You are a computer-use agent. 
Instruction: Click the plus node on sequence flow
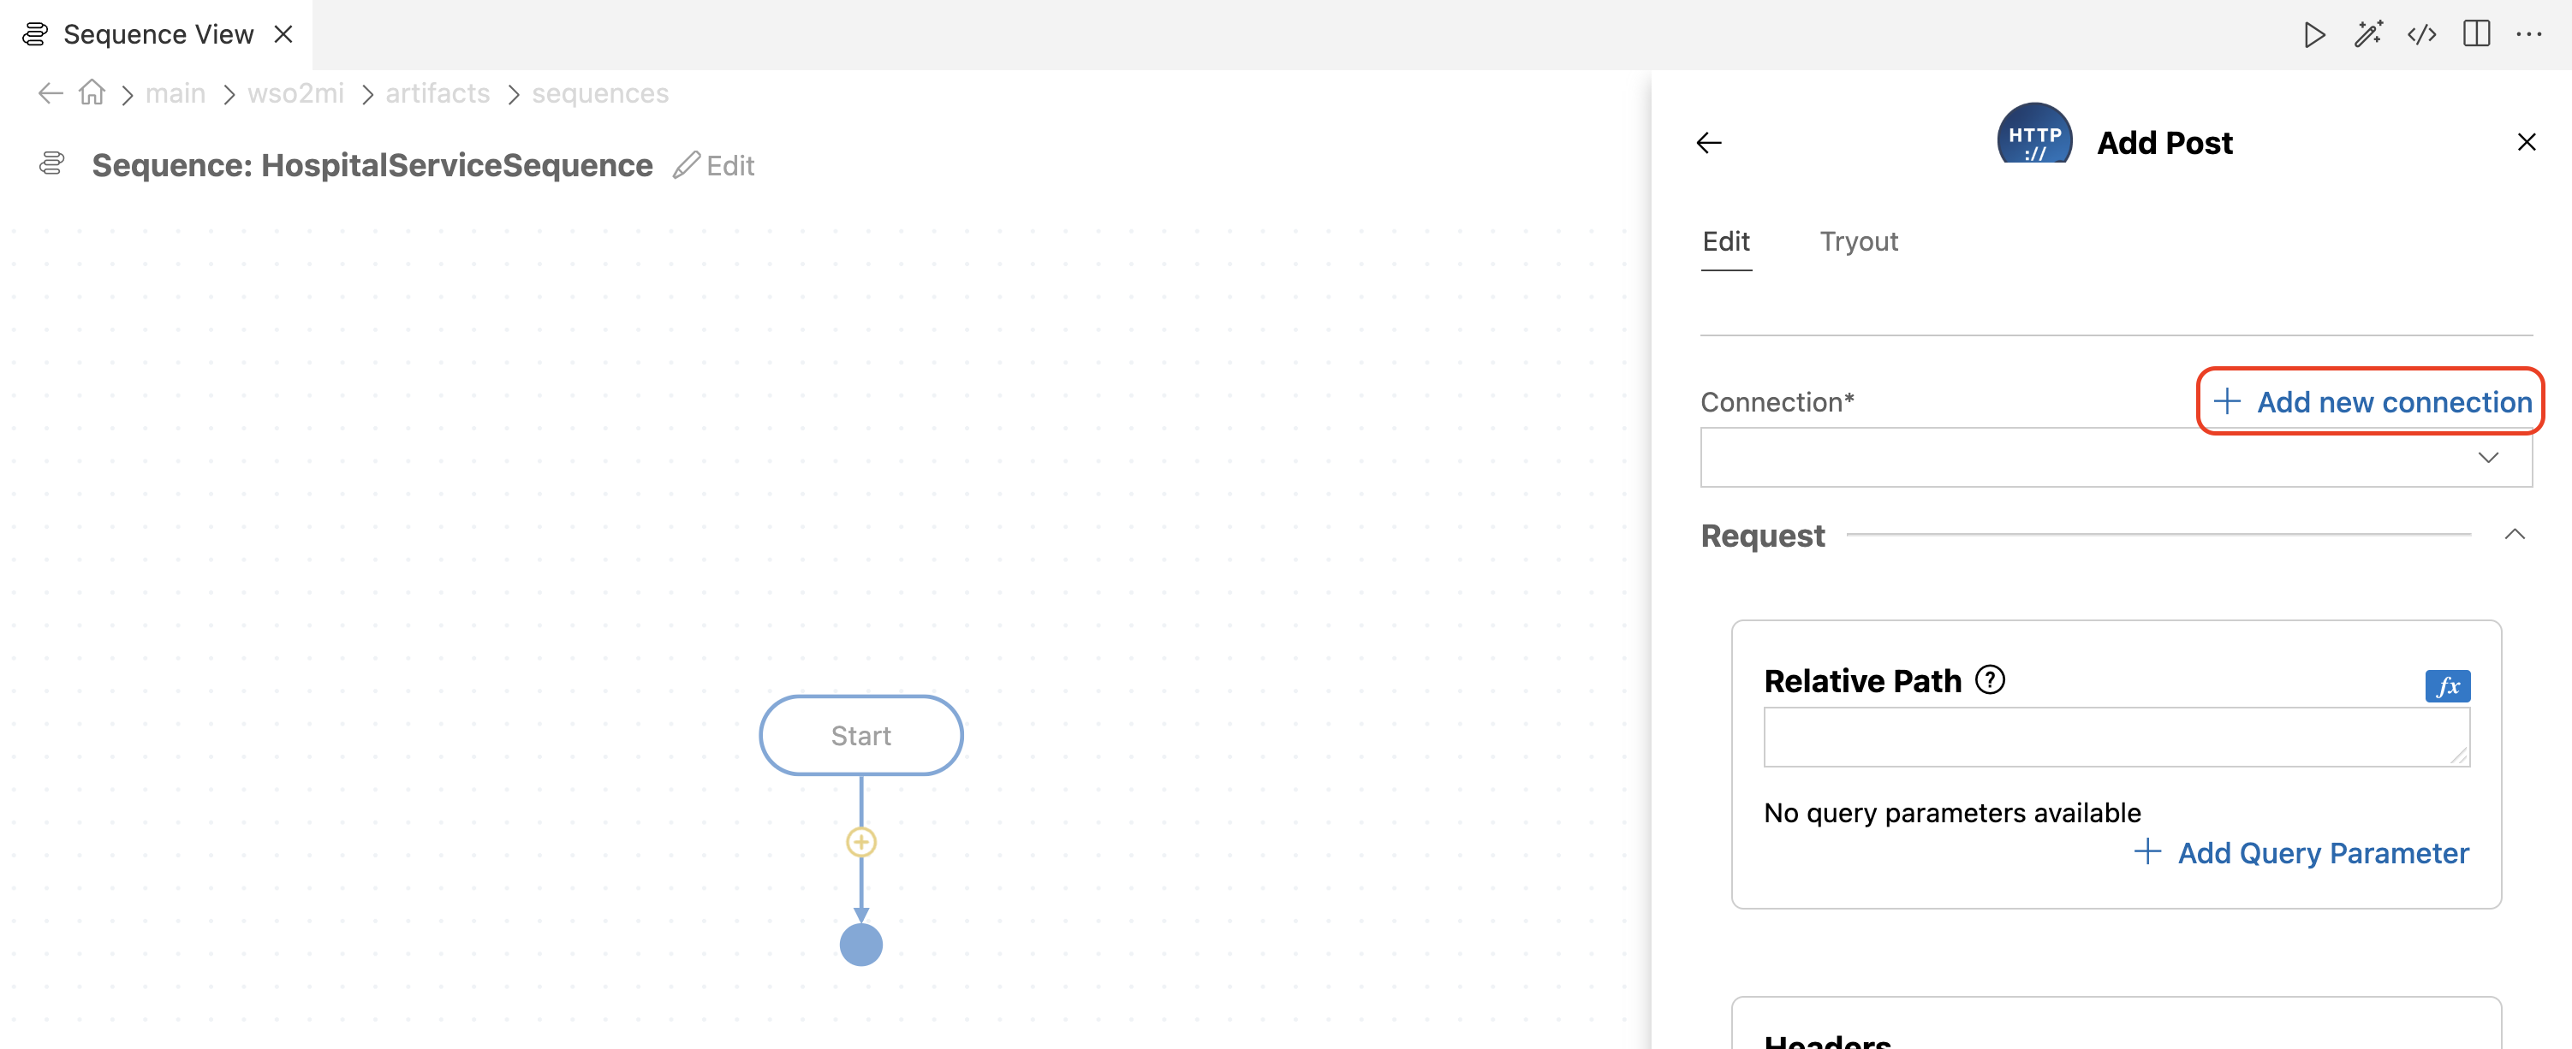pyautogui.click(x=860, y=843)
